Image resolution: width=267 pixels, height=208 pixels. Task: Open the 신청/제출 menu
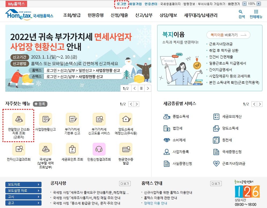(x=119, y=15)
